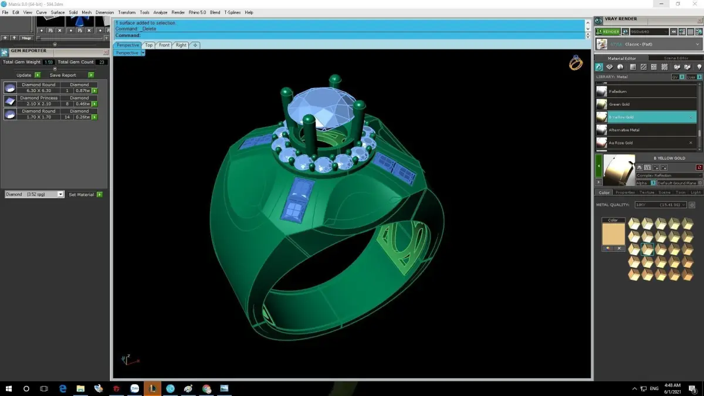
Task: Expand the Perspective viewport title dropdown
Action: click(x=143, y=53)
